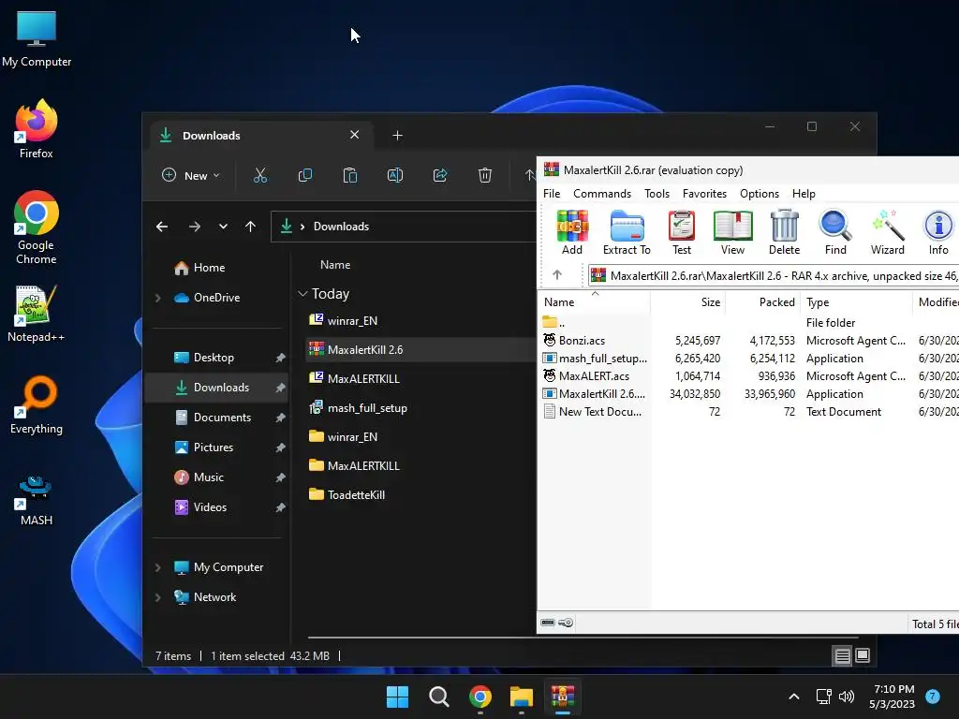Image resolution: width=959 pixels, height=719 pixels.
Task: Open the WinRAR Wizard tool
Action: [888, 232]
